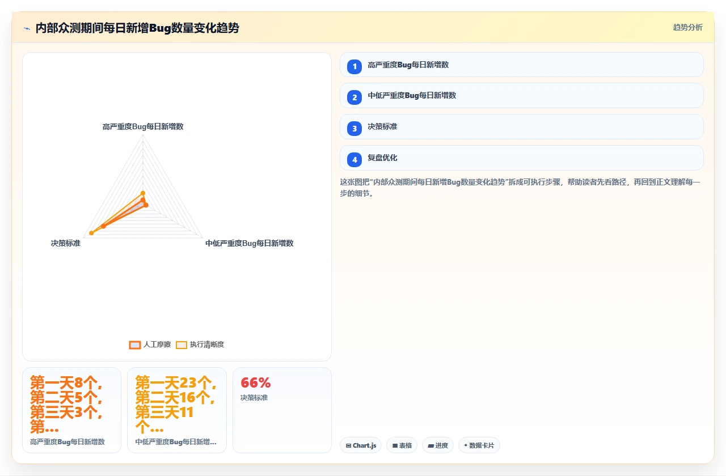Click the description paragraph starting 这张图把
Viewport: 726px width, 476px height.
pyautogui.click(x=521, y=188)
